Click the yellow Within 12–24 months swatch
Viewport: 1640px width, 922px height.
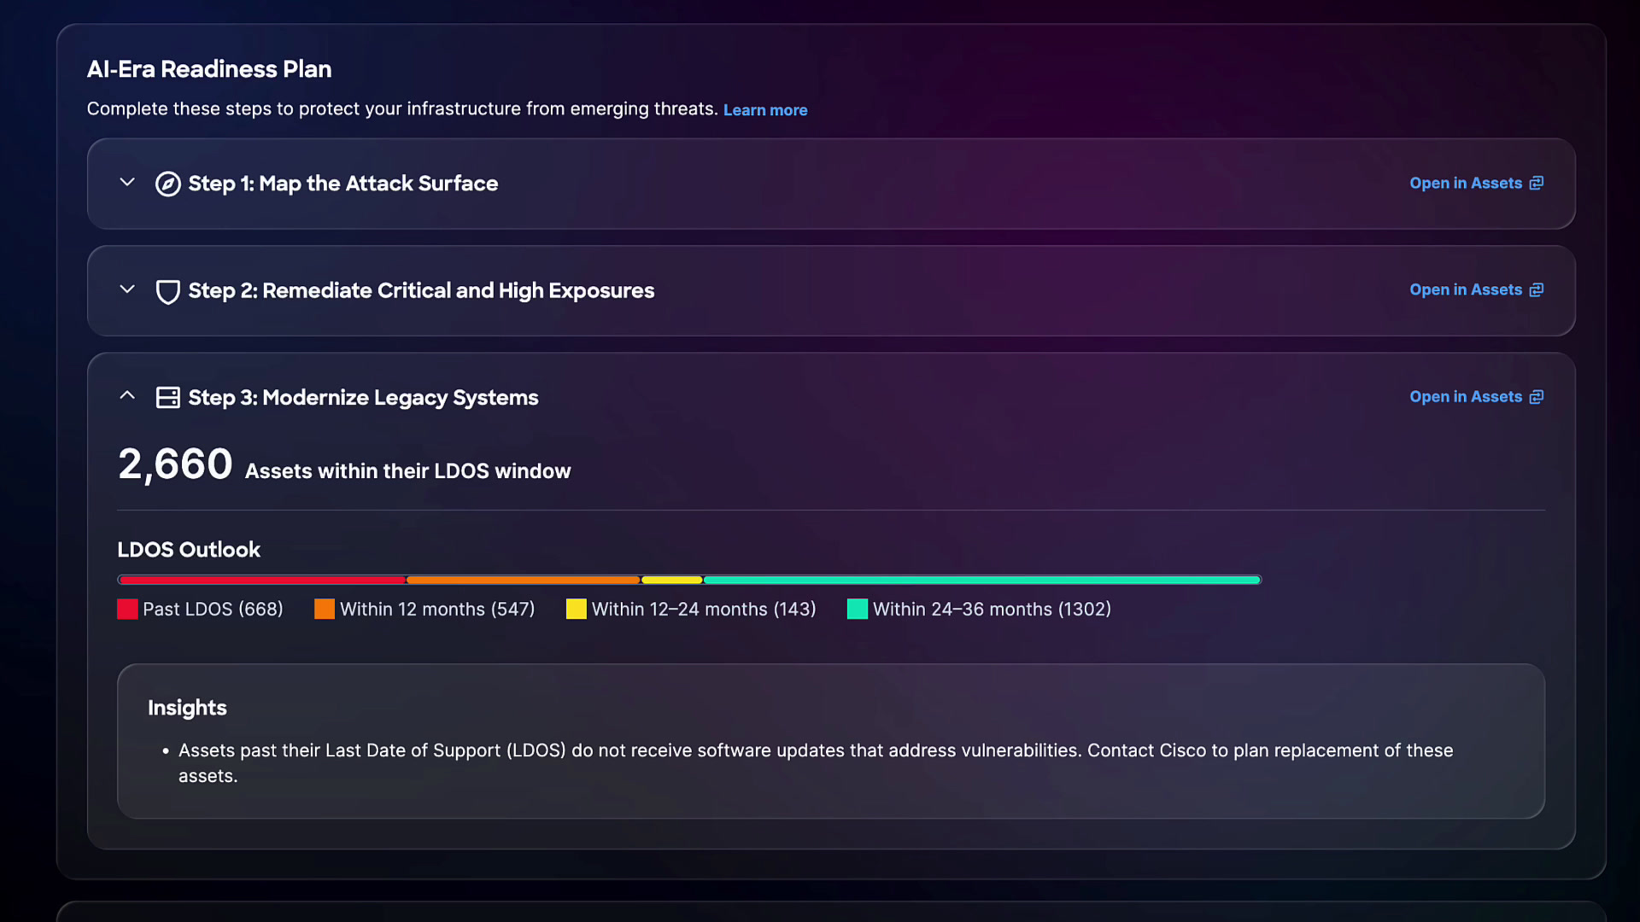(577, 609)
